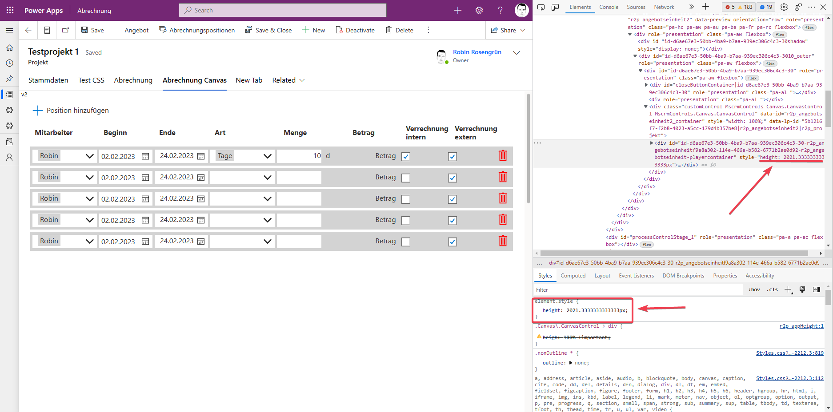Uncheck Verrechnung extern in the fourth row

pos(453,220)
